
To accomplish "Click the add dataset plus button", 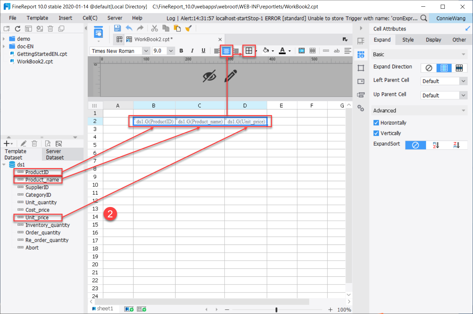I will tap(7, 144).
